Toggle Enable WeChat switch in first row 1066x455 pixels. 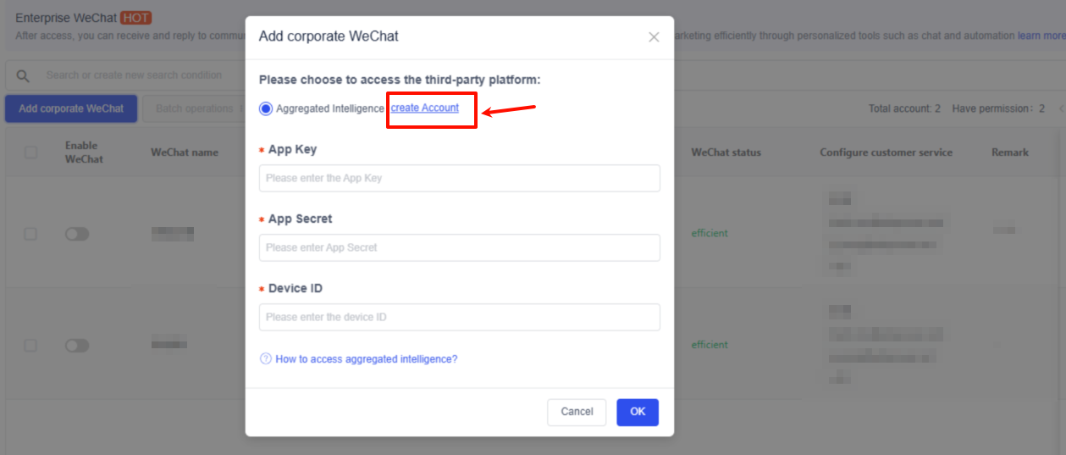point(77,234)
